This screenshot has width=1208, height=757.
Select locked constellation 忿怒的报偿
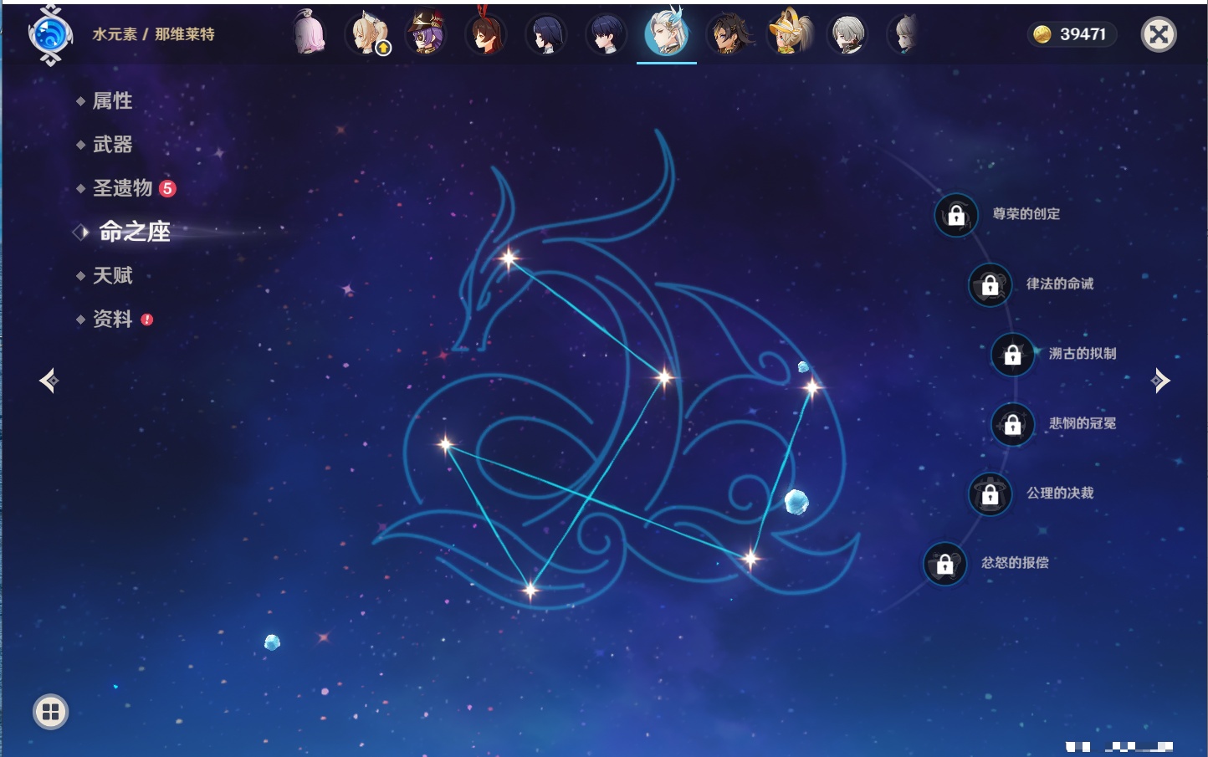pyautogui.click(x=944, y=564)
